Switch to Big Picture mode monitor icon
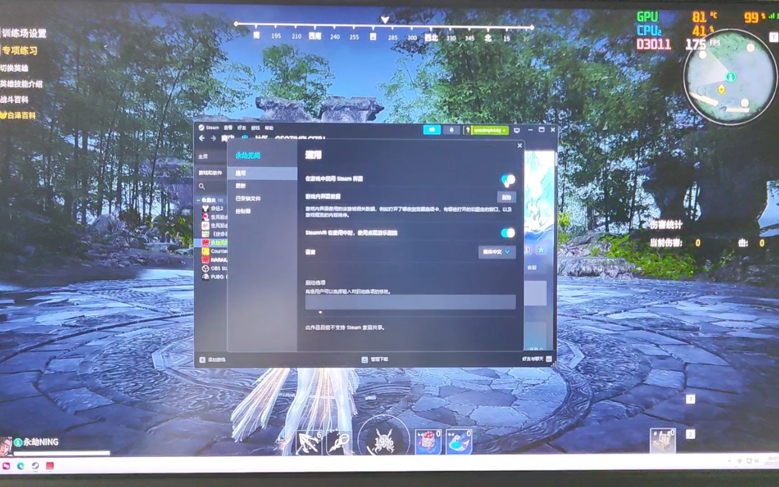The height and width of the screenshot is (487, 779). [517, 130]
